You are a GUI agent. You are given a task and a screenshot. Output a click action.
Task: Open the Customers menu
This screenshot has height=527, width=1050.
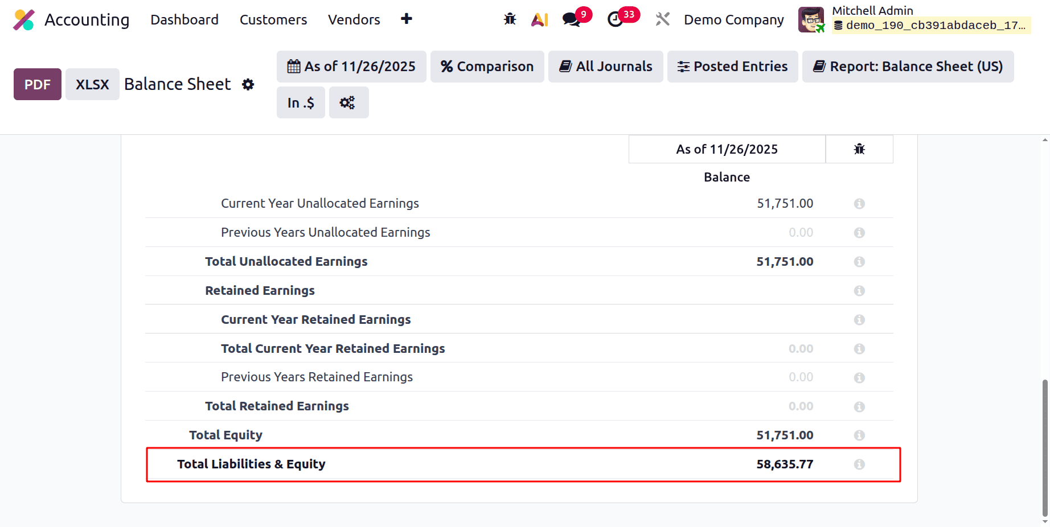click(273, 19)
